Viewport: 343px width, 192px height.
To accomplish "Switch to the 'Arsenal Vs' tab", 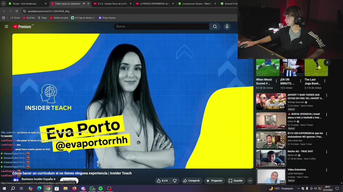I will pyautogui.click(x=228, y=4).
